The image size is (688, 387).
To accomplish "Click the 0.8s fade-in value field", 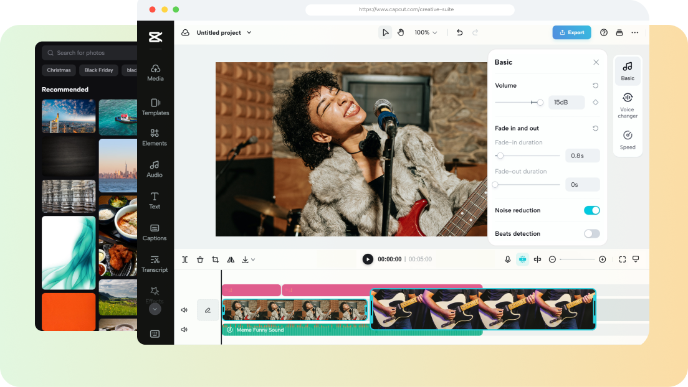I will click(582, 156).
